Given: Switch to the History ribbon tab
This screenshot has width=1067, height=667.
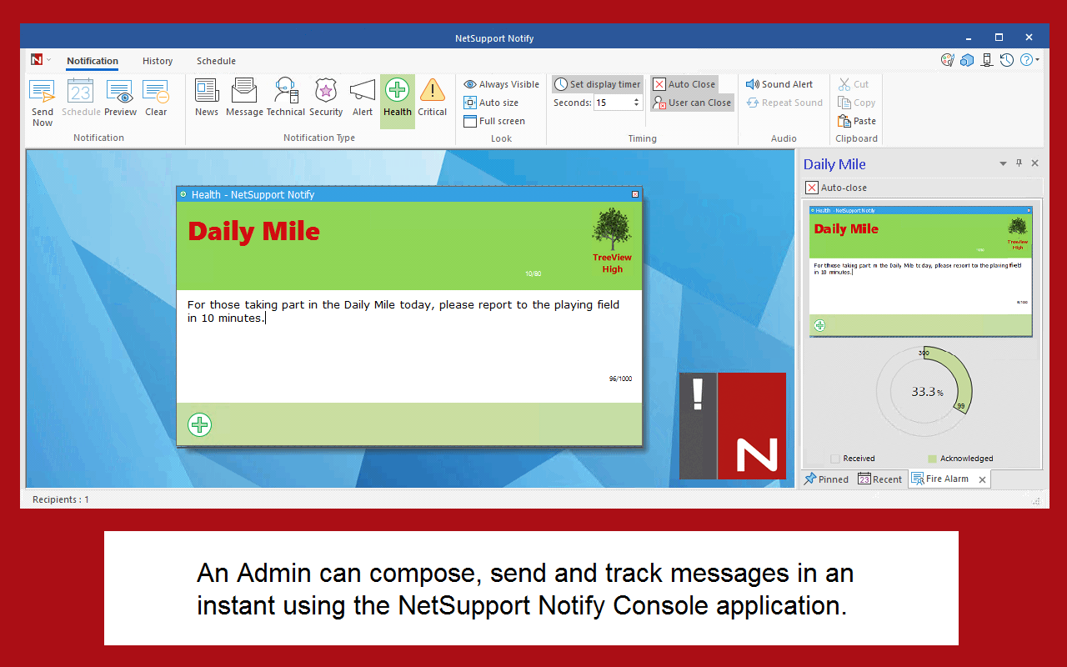Looking at the screenshot, I should (x=158, y=61).
